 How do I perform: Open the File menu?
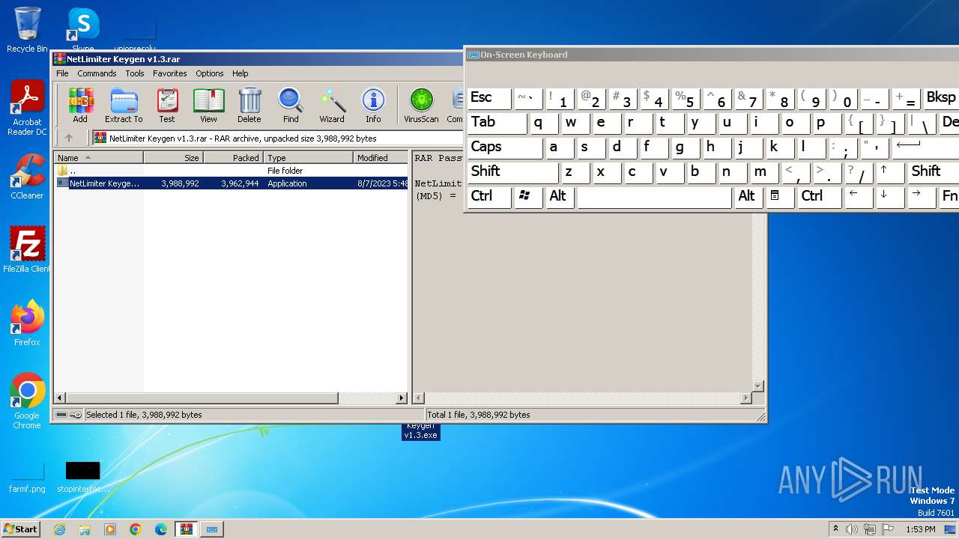click(62, 73)
